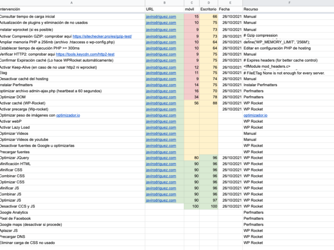This screenshot has height=250, width=334.
Task: Click javirodriguez.com link in Optimizar DOM row
Action: coord(161,97)
